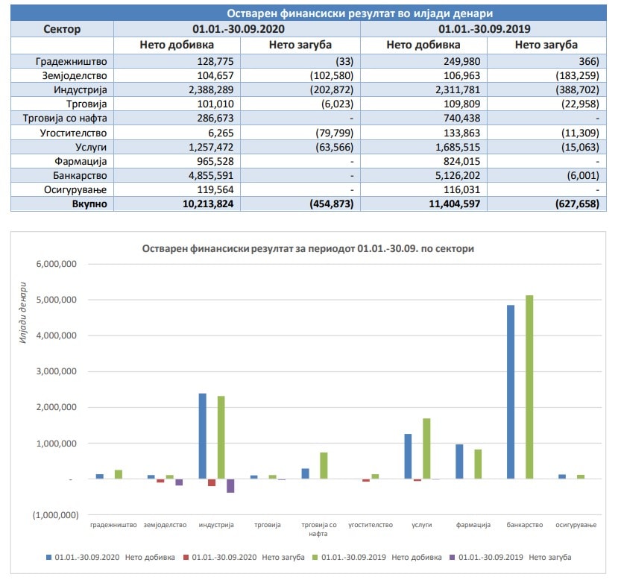
Task: Click the red 2020 Нето загуба legend swatch
Action: coord(186,556)
